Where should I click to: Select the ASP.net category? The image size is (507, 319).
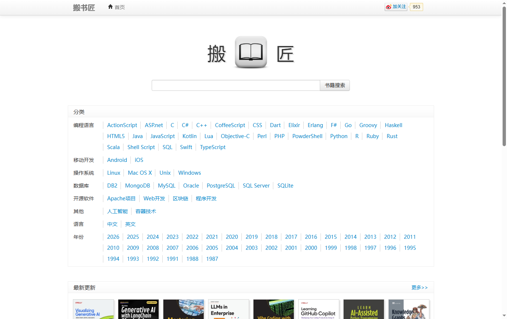click(154, 125)
